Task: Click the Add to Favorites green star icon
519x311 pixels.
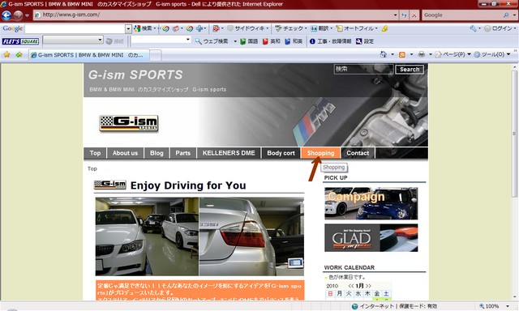Action: coord(19,54)
